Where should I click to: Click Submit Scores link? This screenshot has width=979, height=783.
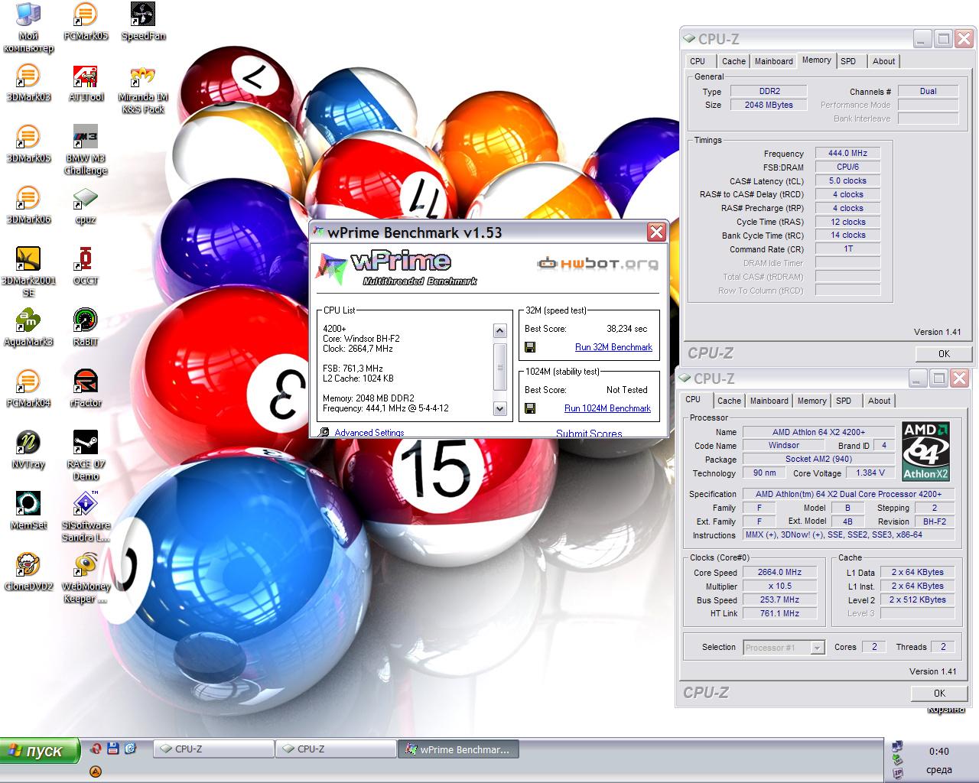coord(589,434)
